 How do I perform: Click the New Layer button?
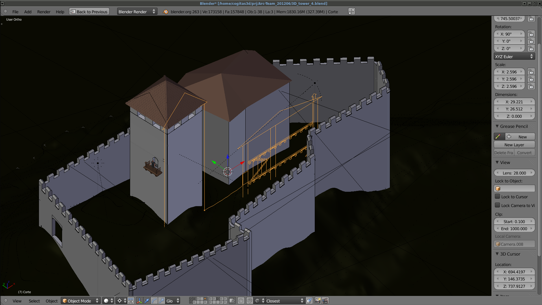(x=514, y=145)
